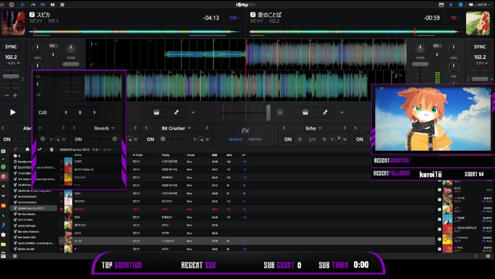Viewport: 495px width, 279px height.
Task: Click the right deck sampler pads icon
Action: [x=305, y=112]
